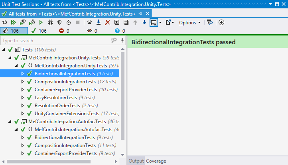Profile unit tests with the stopwatch icon

coord(69,23)
